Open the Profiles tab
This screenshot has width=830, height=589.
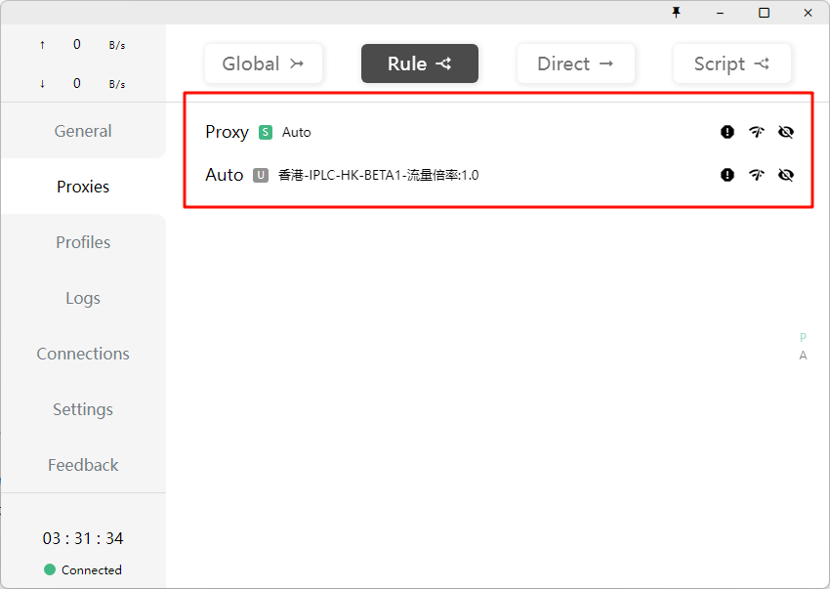tap(83, 242)
